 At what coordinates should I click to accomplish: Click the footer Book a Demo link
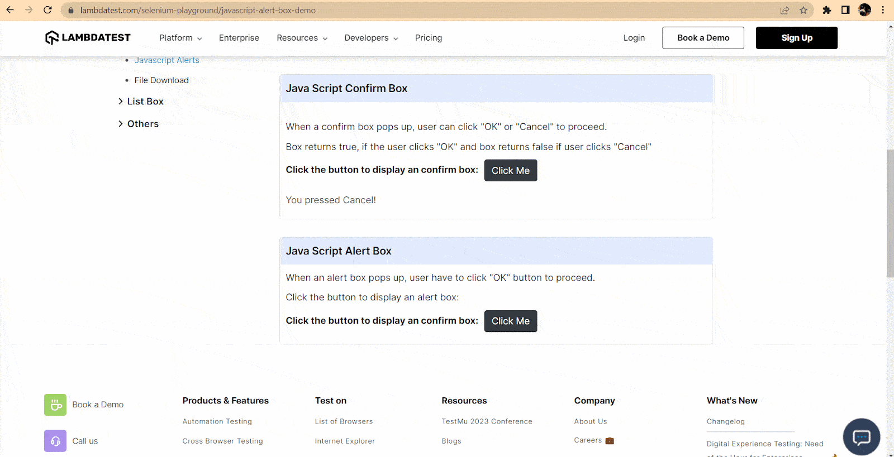pyautogui.click(x=98, y=405)
